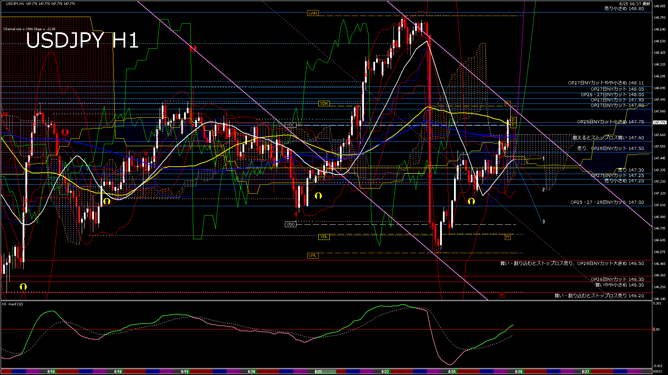Click the 148.750 price scale value

point(660,18)
